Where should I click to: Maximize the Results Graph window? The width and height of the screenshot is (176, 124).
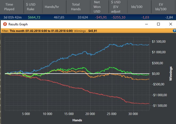pyautogui.click(x=158, y=24)
